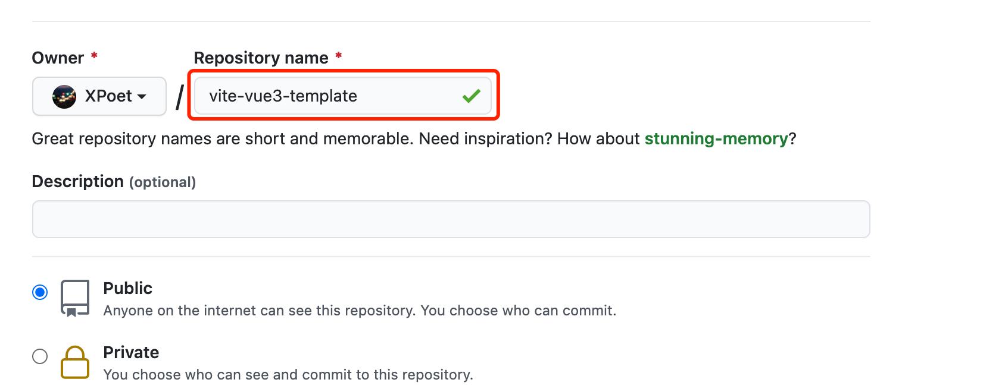Click the slash separator after owner dropdown
Viewport: 1005px width, 392px height.
180,96
